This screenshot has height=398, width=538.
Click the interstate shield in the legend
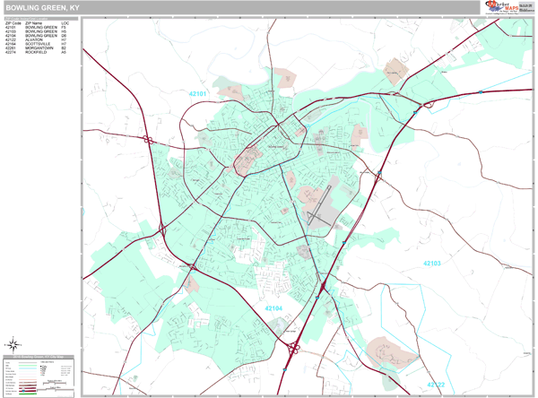(23, 391)
